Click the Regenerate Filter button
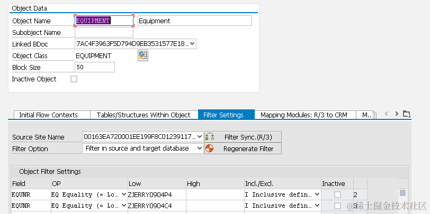This screenshot has height=214, width=430. point(243,148)
